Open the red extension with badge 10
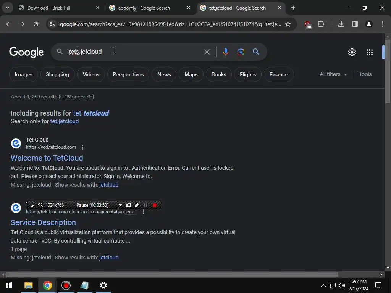 (x=308, y=24)
